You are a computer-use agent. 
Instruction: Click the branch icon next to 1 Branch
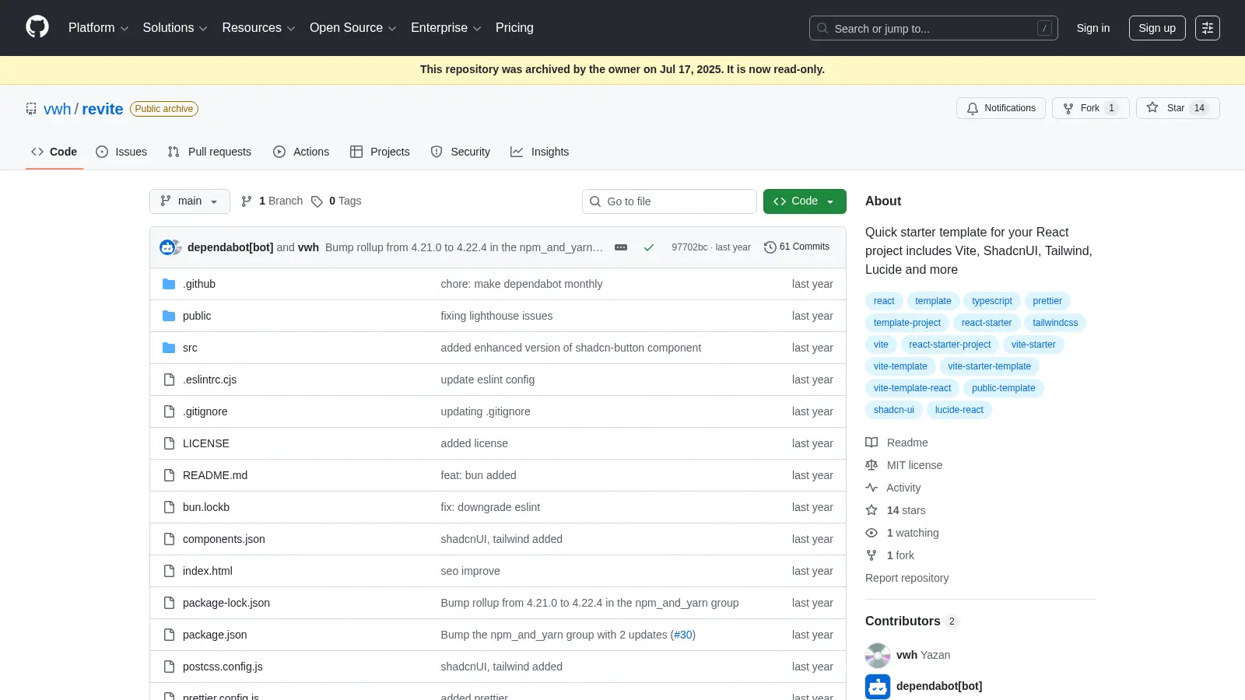(x=247, y=201)
